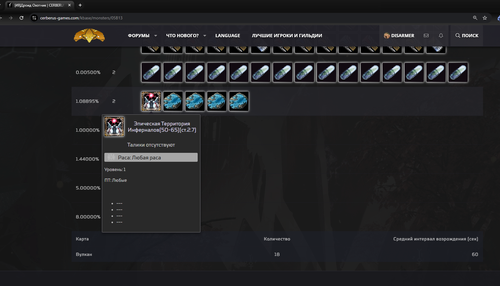500x286 pixels.
Task: Click the 0.00500% drop chance value
Action: point(88,72)
